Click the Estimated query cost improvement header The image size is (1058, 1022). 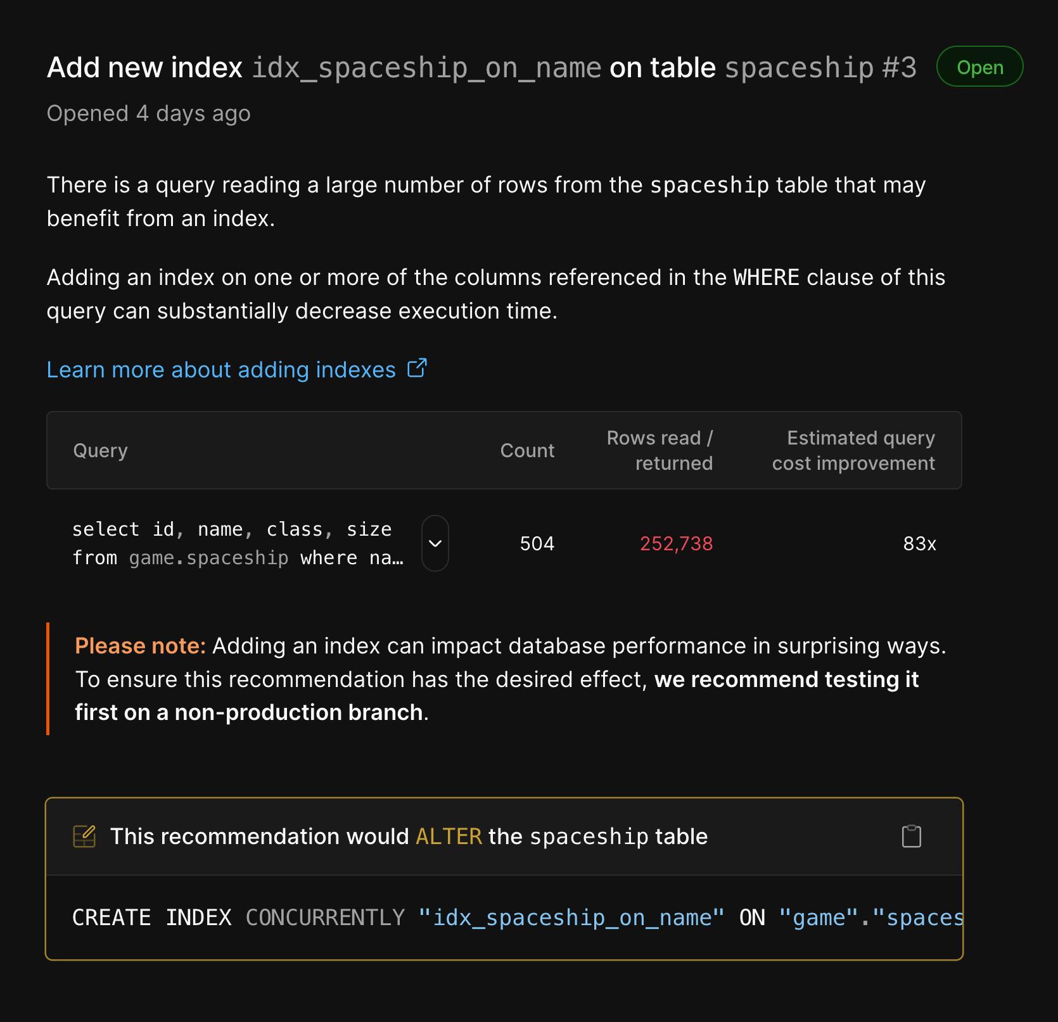point(853,450)
